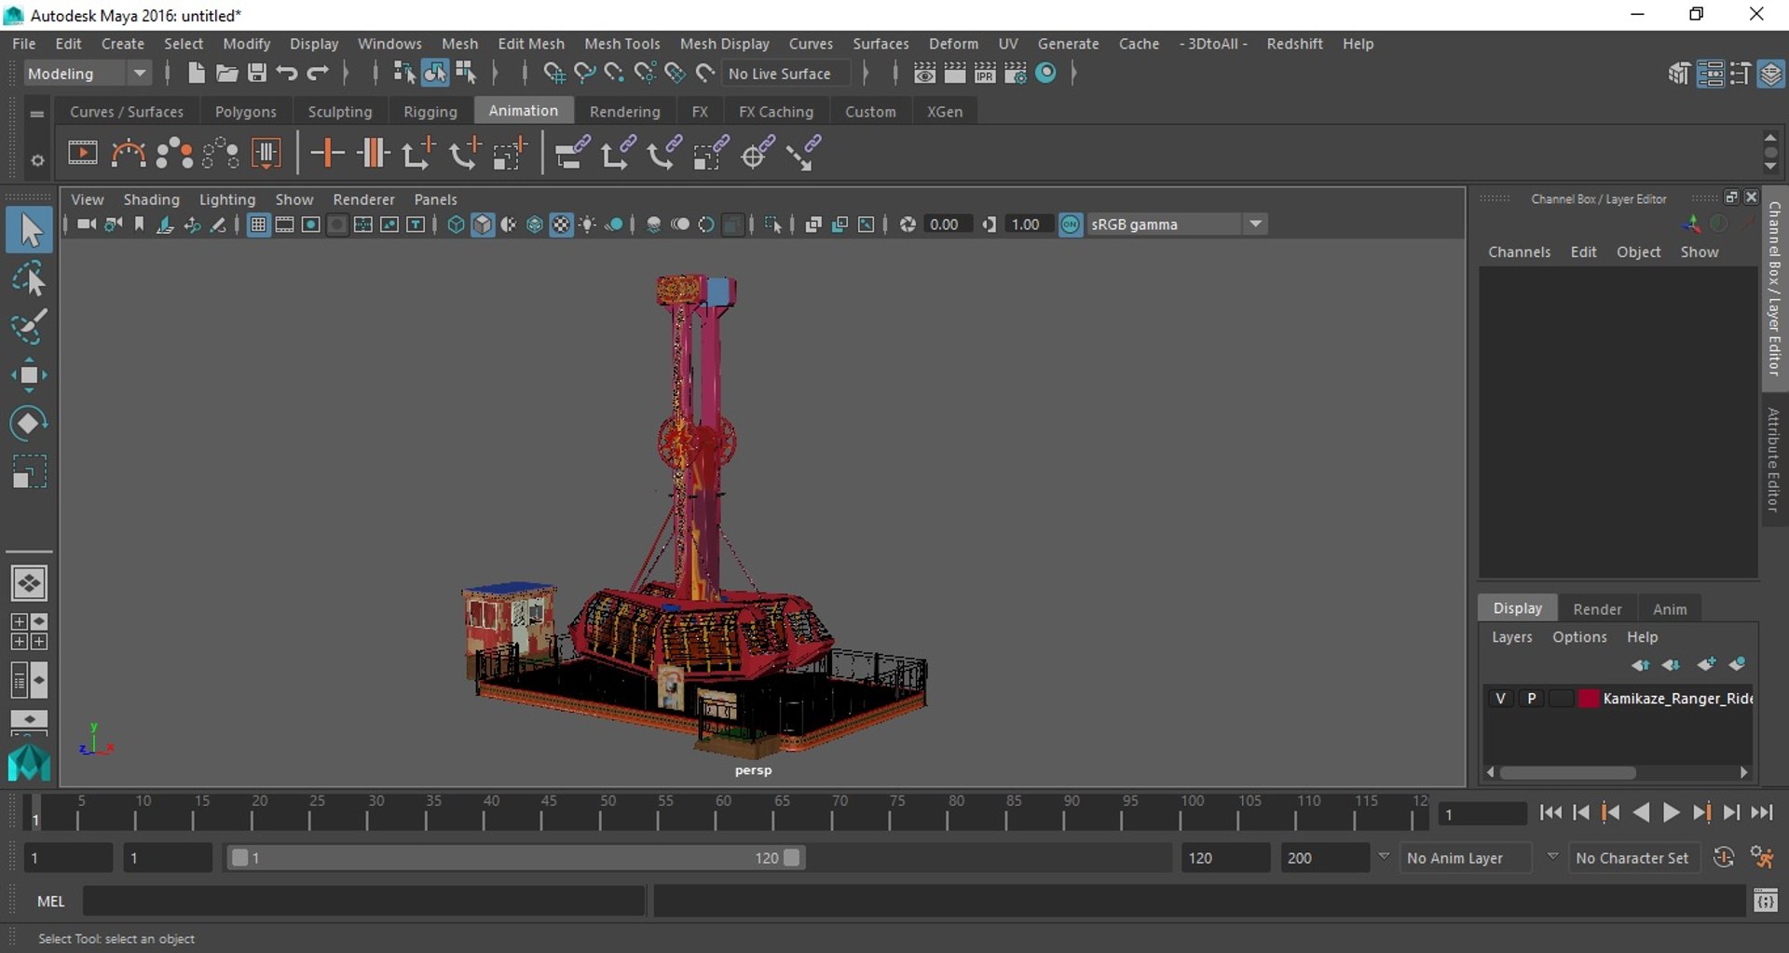Click the MEL command line input field
1789x953 pixels.
(x=364, y=901)
